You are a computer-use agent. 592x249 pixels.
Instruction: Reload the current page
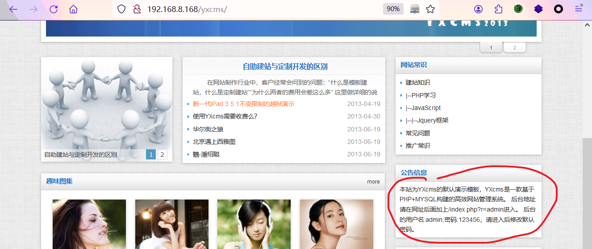click(54, 9)
